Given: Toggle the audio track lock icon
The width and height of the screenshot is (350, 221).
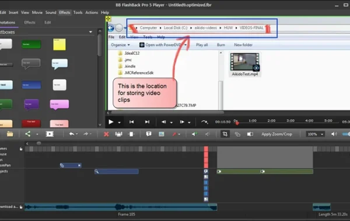Looking at the screenshot, I should coord(21,207).
